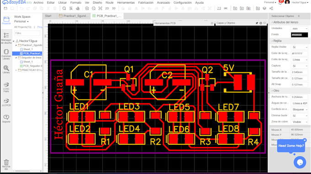The image size is (311, 174).
Task: Fit the board to window icon
Action: tap(100, 9)
